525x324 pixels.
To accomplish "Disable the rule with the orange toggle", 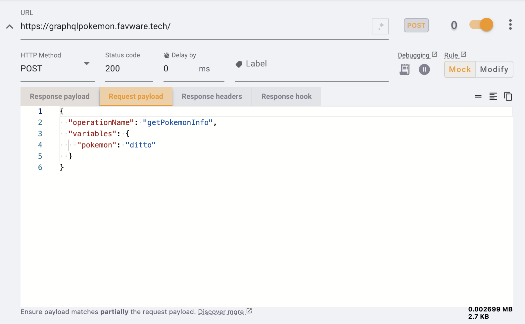I will tap(481, 25).
